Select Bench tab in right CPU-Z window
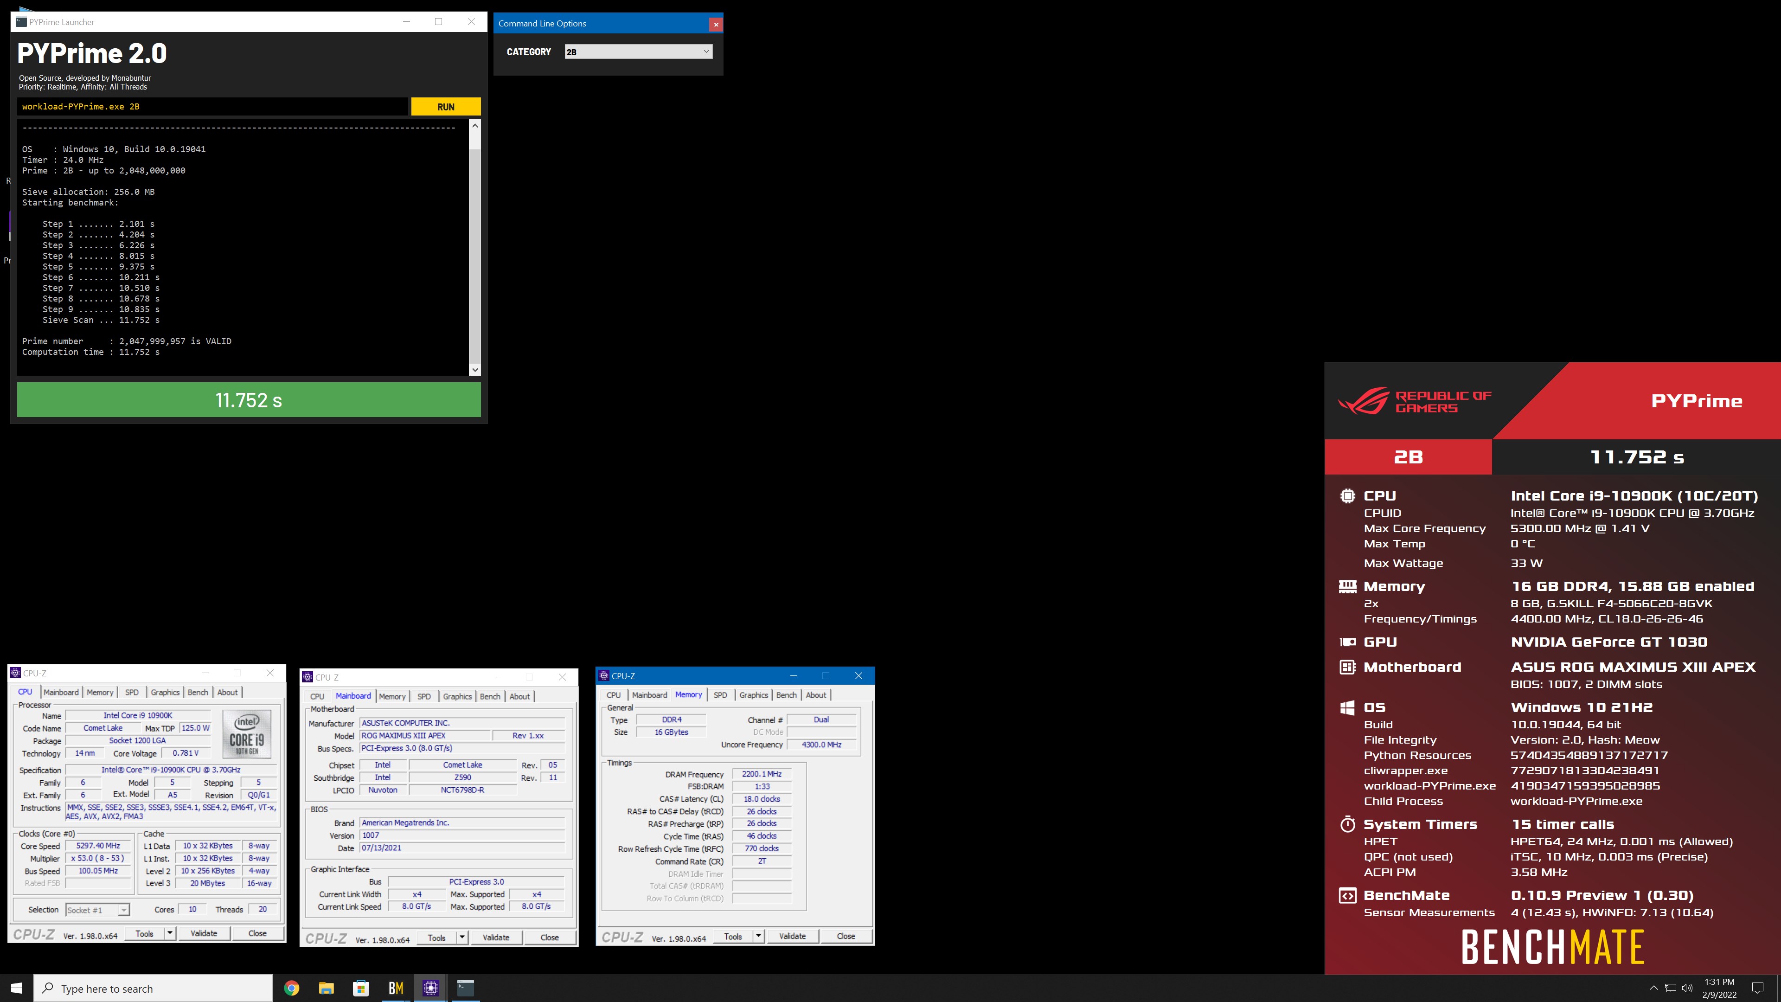 786,695
